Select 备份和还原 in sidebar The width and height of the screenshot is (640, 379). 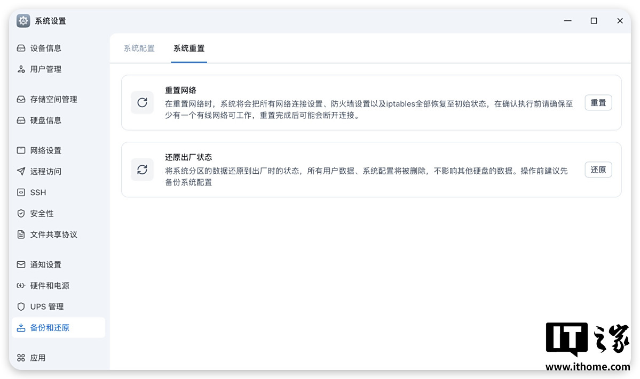[50, 328]
